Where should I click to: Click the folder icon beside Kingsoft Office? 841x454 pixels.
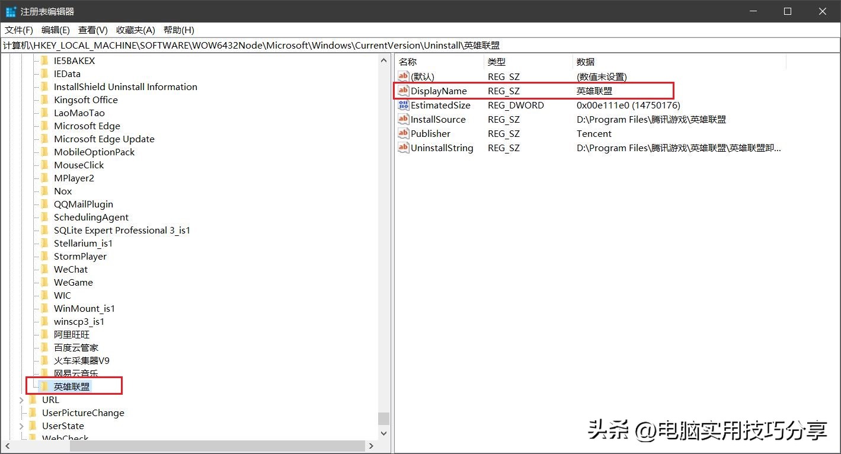44,100
